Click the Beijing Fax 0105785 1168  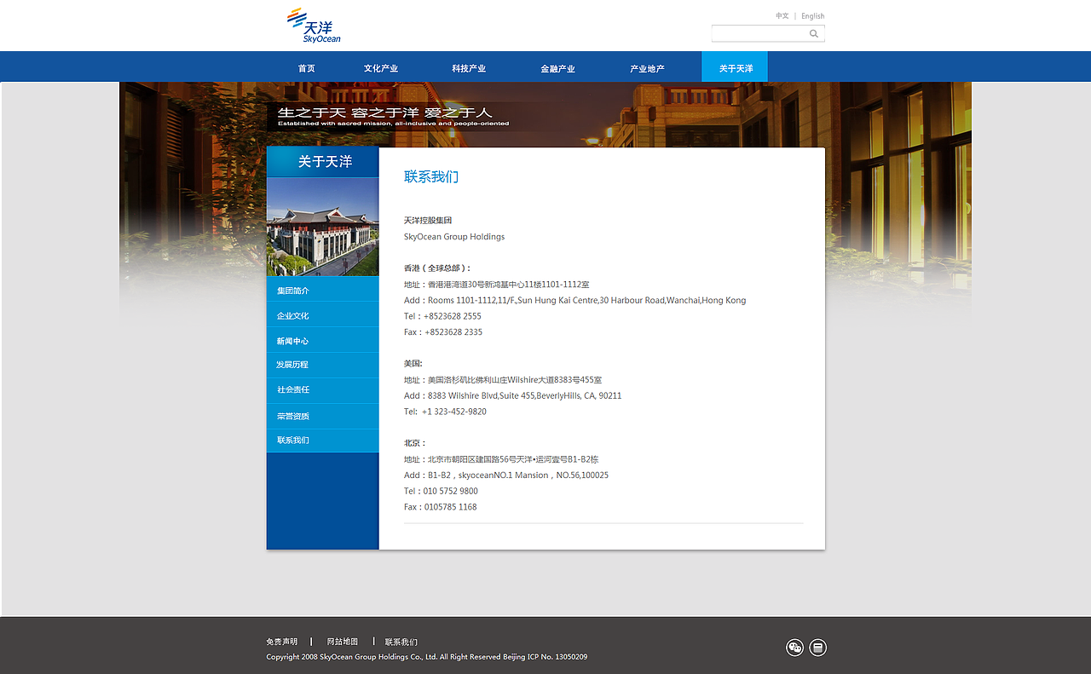coord(441,507)
